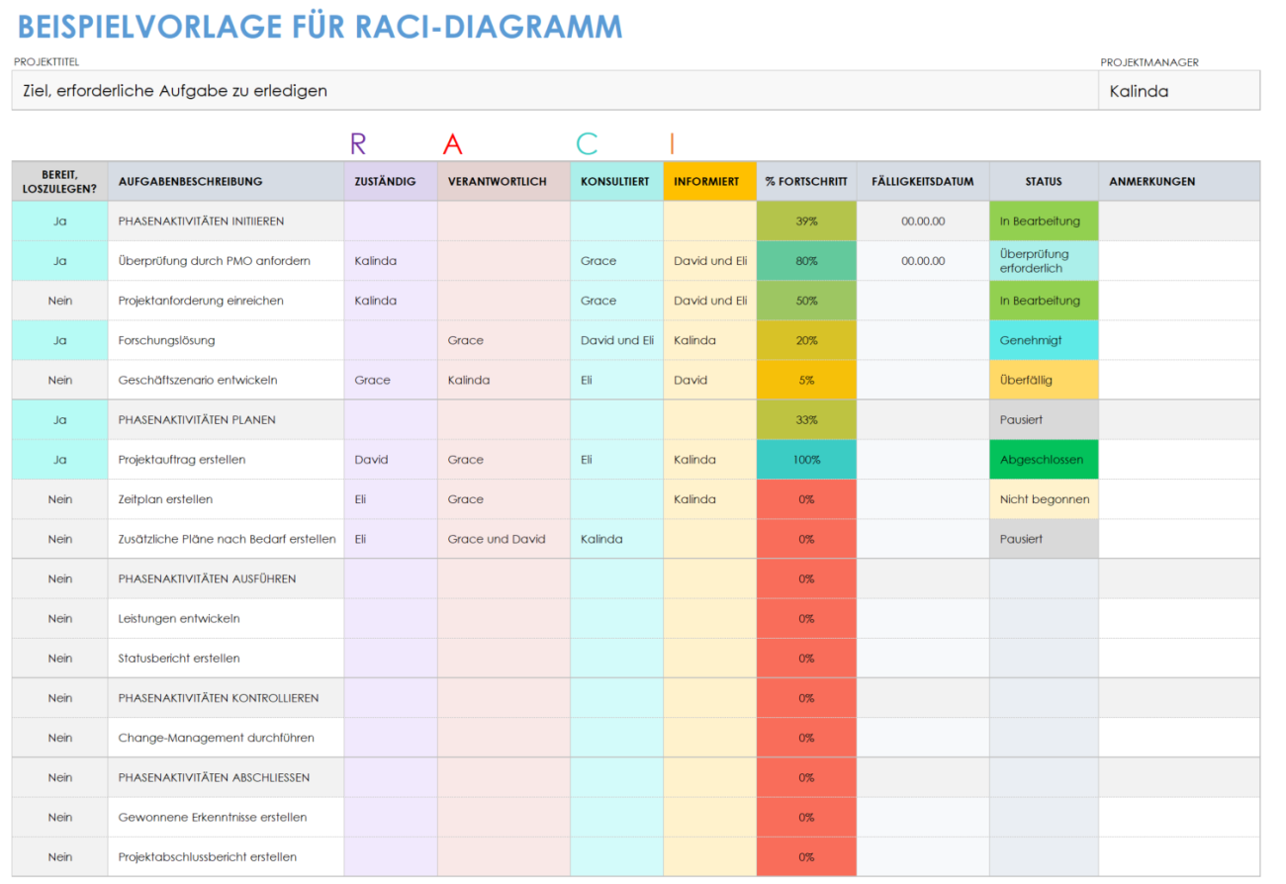This screenshot has height=884, width=1286.
Task: Select the PROJEKTMANAGER field showing Kalinda
Action: point(1179,90)
